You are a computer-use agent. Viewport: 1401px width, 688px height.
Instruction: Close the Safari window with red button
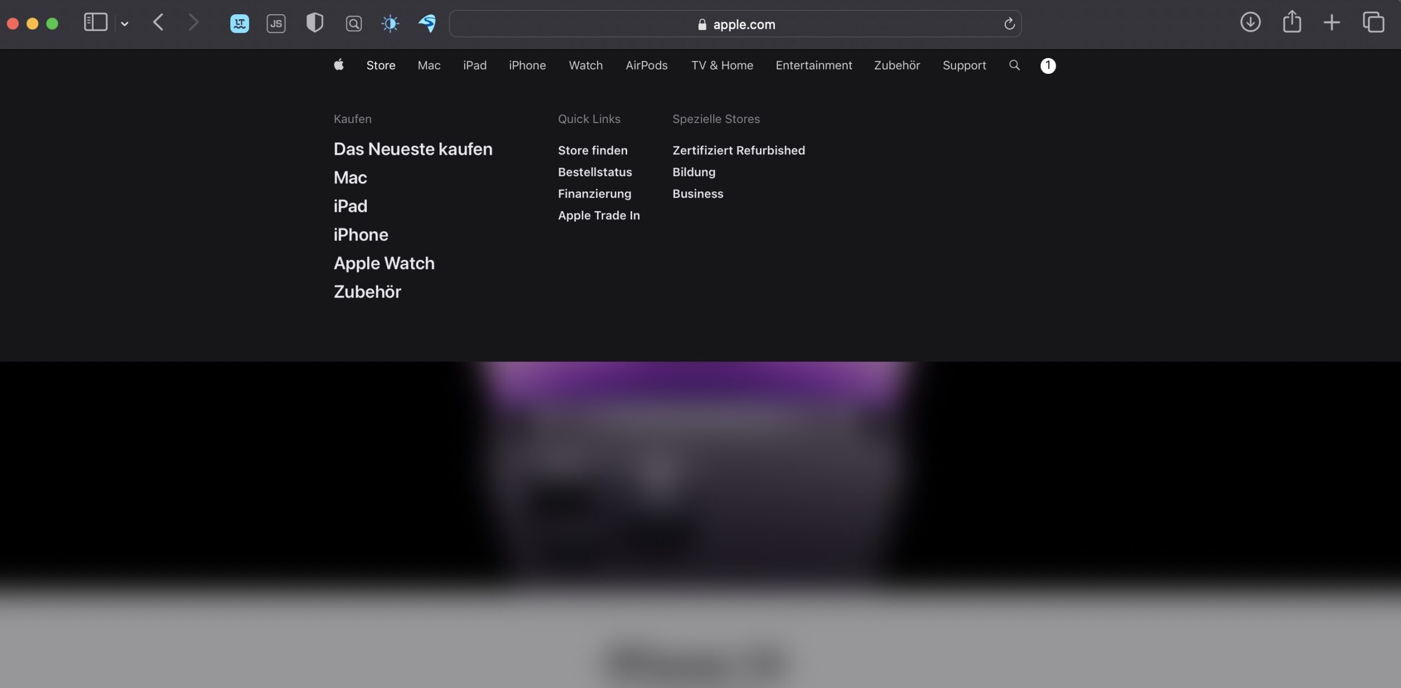pyautogui.click(x=13, y=24)
